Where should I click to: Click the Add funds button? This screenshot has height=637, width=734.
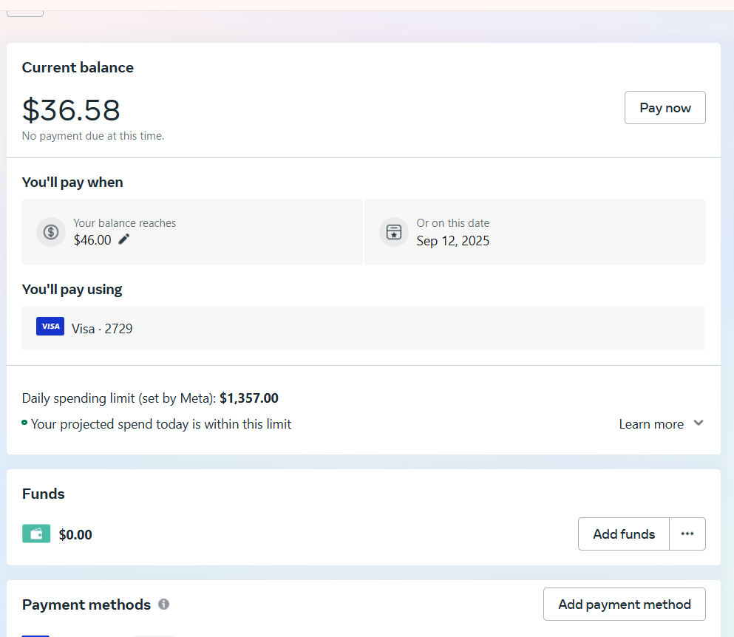click(x=624, y=534)
